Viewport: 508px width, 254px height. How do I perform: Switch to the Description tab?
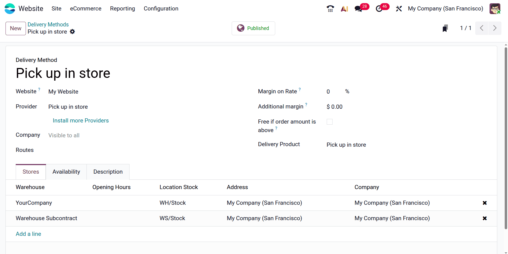click(108, 172)
